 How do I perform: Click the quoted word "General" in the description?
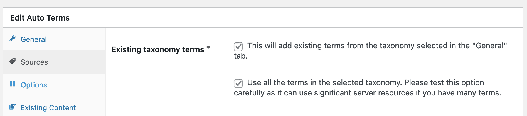(x=489, y=46)
